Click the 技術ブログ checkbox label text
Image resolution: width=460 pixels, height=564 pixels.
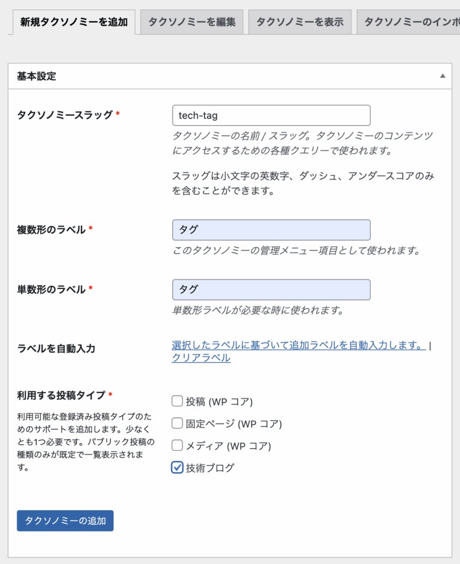210,468
